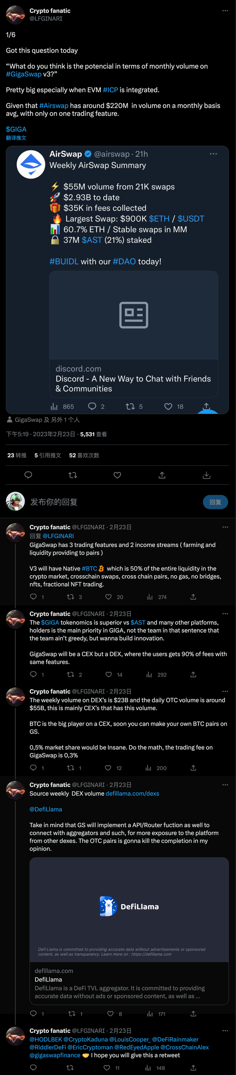The height and width of the screenshot is (1075, 236).
Task: Click the download icon below main tweet
Action: [x=206, y=475]
